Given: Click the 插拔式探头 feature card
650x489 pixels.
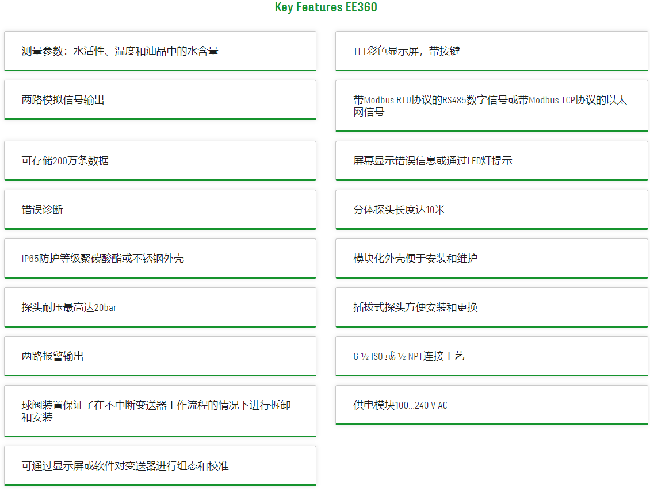Looking at the screenshot, I should click(491, 307).
